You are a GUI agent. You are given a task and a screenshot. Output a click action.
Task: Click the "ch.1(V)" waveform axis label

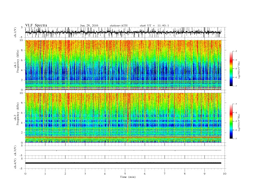coord(15,32)
